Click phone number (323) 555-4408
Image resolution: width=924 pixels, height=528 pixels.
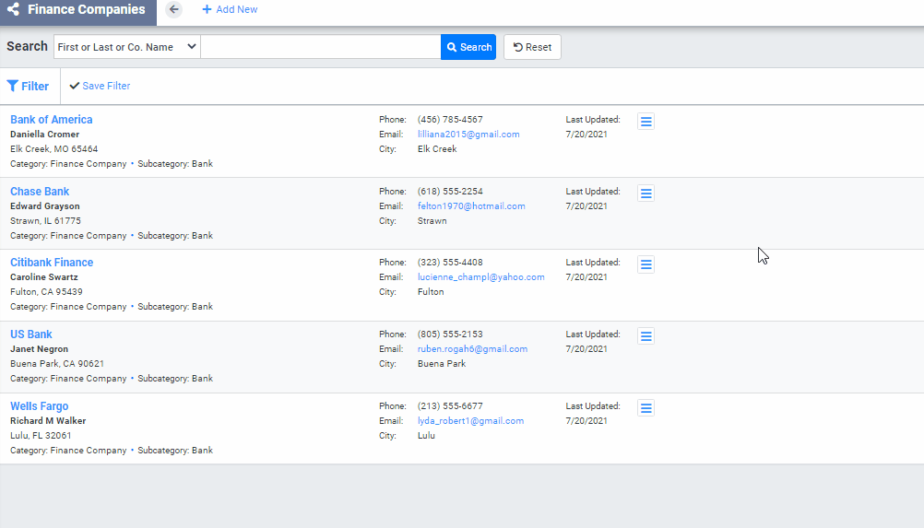click(450, 263)
